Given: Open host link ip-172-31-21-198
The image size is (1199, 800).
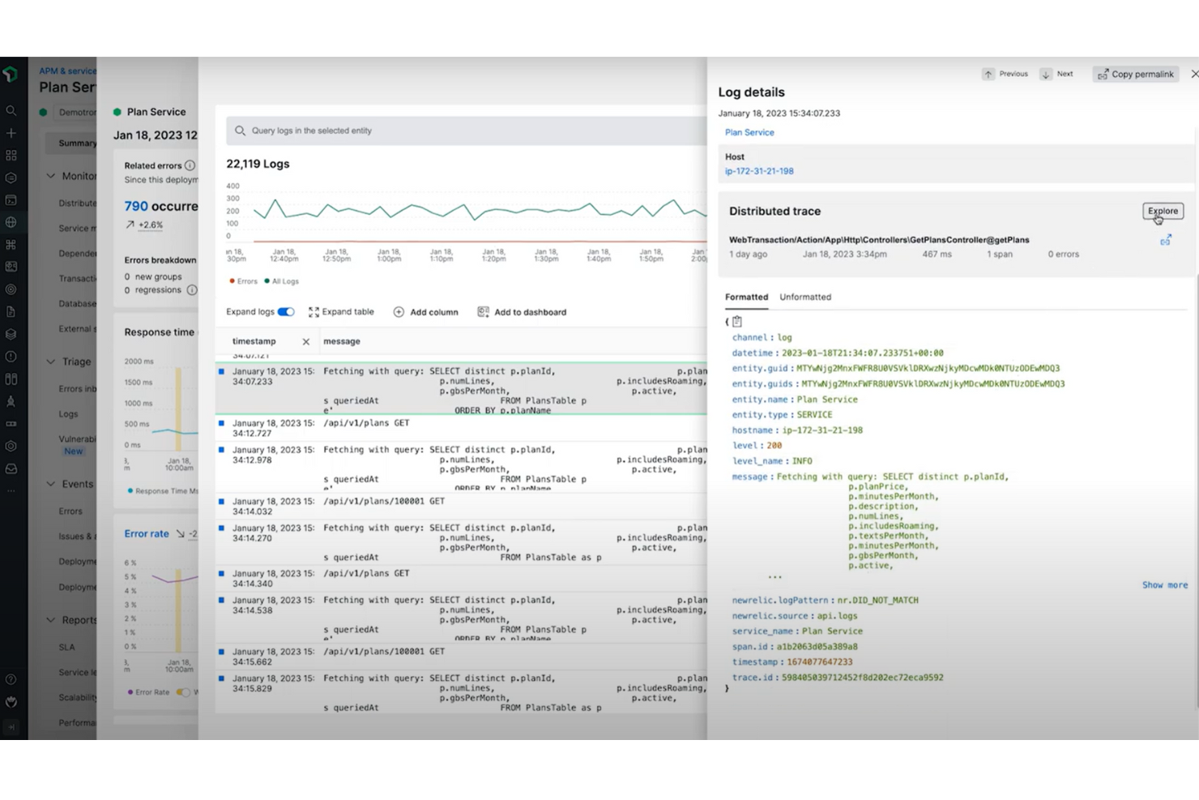Looking at the screenshot, I should [x=759, y=171].
